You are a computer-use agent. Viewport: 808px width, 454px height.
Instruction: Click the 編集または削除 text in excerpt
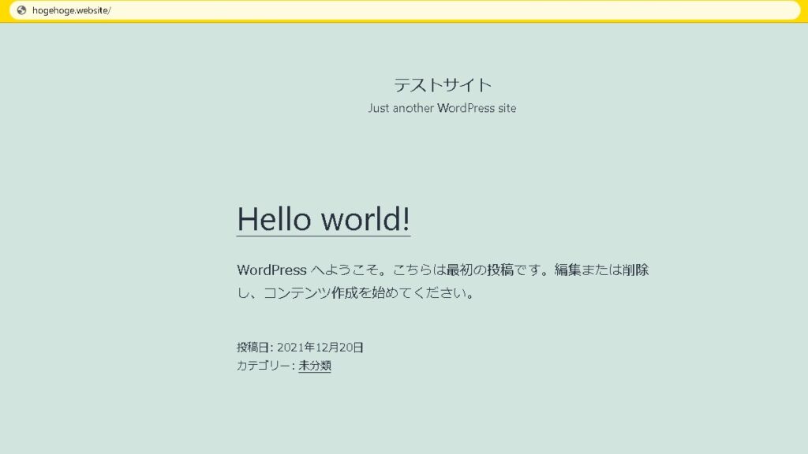601,270
